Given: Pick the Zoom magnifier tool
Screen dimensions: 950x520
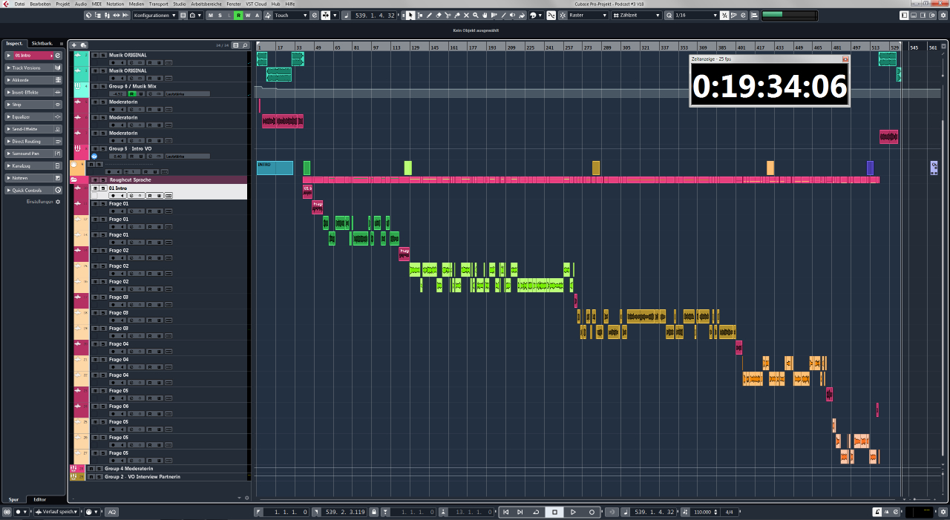Looking at the screenshot, I should pyautogui.click(x=476, y=16).
